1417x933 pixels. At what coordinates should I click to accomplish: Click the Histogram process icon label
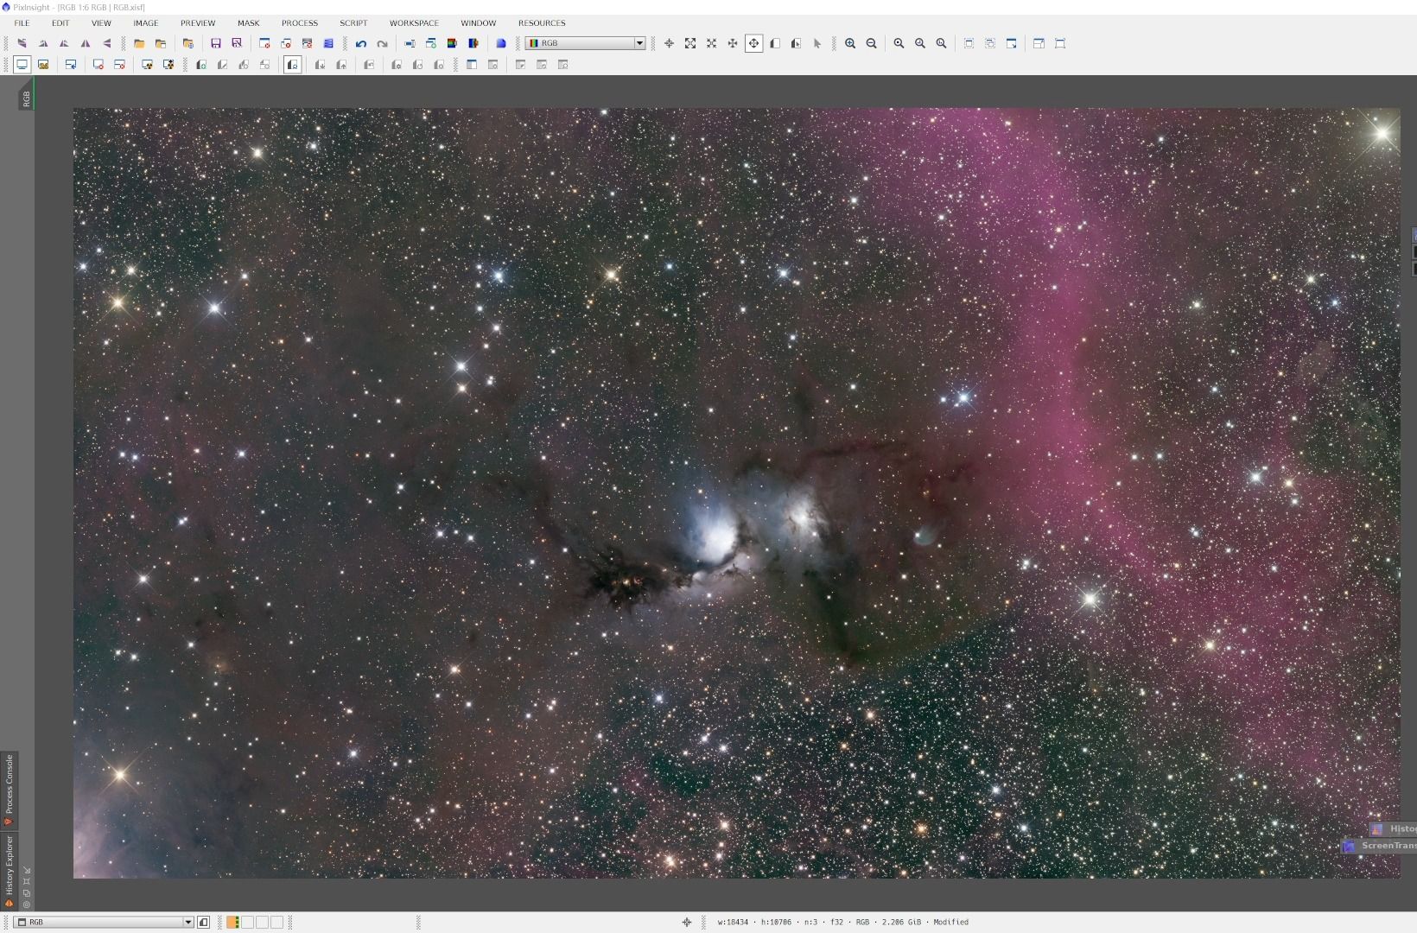(x=1402, y=828)
